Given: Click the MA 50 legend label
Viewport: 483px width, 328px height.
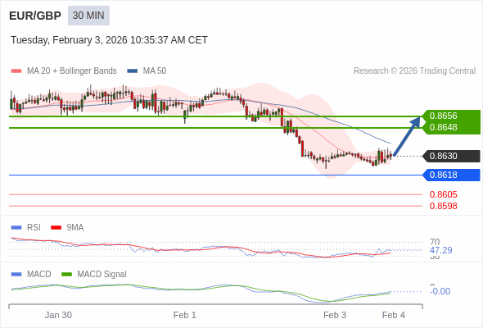Looking at the screenshot, I should click(155, 71).
